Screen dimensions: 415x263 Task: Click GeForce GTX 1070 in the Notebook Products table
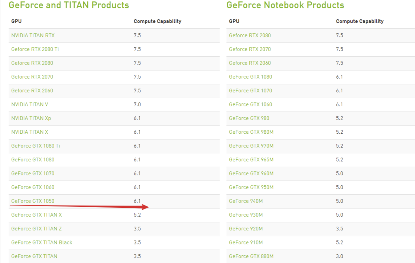(250, 90)
